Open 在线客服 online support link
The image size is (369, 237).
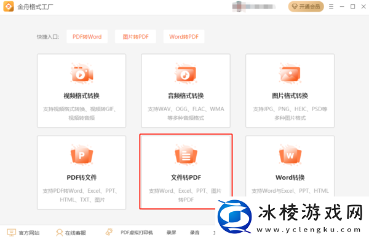pos(76,233)
